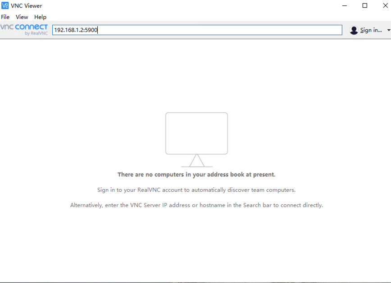This screenshot has height=283, width=391.
Task: Click the 'no computers in your address book' message
Action: point(196,174)
